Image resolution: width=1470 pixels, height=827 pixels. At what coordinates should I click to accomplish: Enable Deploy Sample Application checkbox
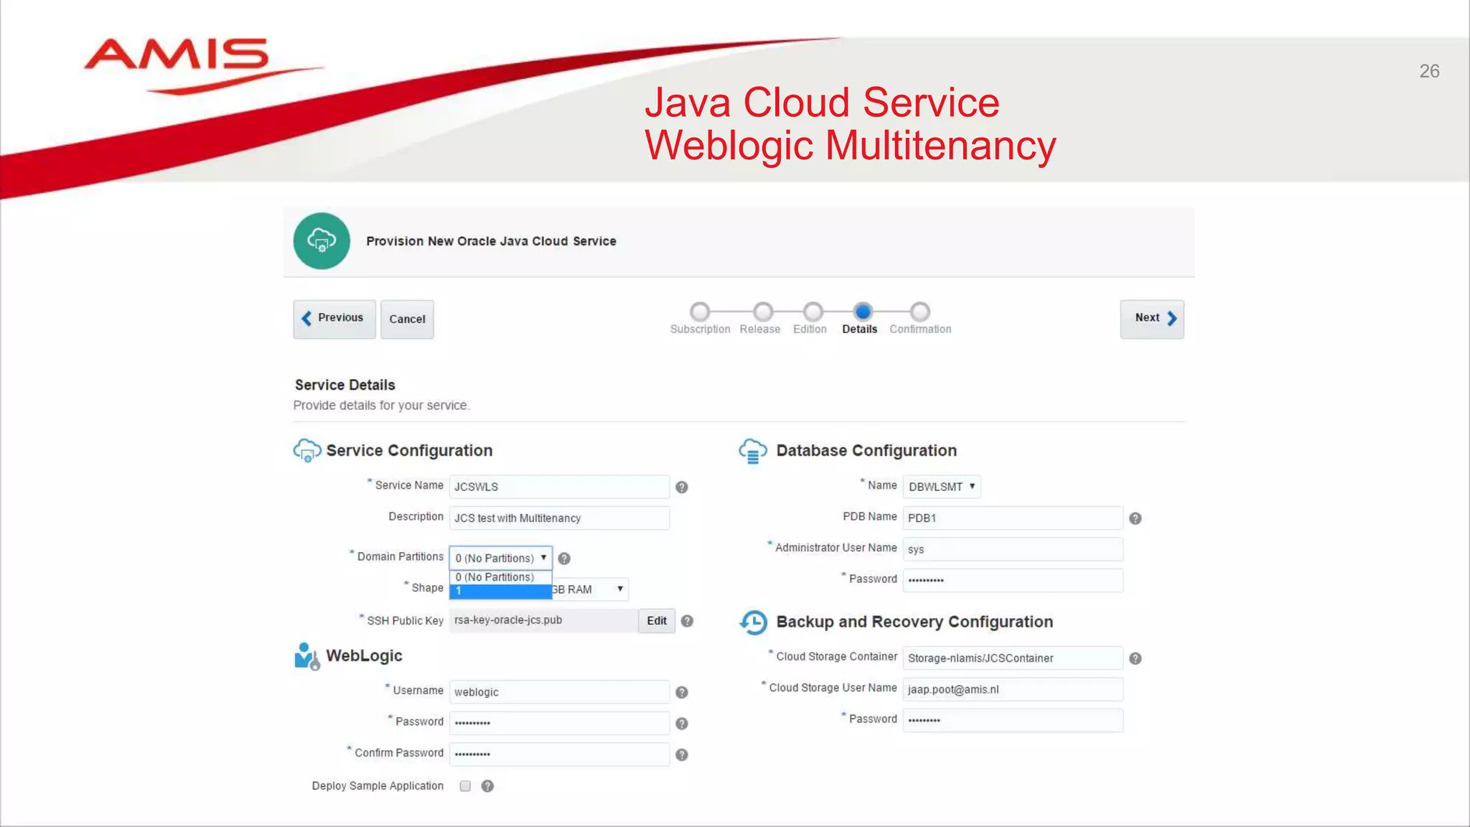coord(465,786)
